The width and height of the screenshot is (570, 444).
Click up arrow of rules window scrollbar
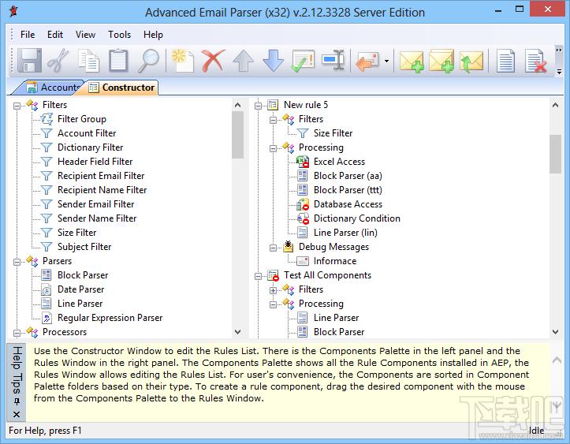point(555,105)
